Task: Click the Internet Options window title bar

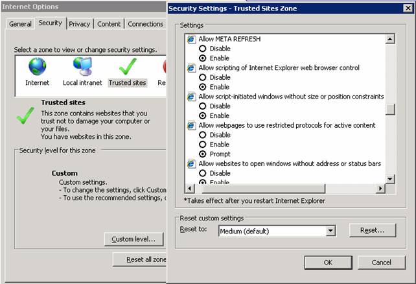Action: pyautogui.click(x=84, y=6)
